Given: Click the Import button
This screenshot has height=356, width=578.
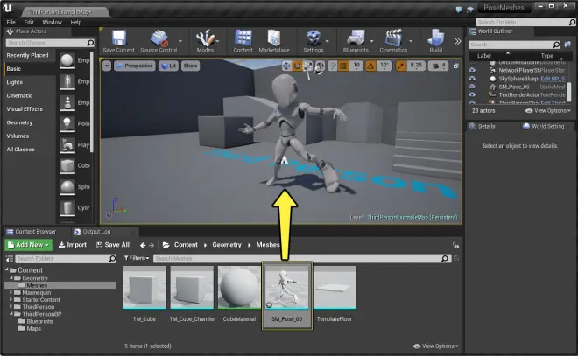Looking at the screenshot, I should [73, 245].
